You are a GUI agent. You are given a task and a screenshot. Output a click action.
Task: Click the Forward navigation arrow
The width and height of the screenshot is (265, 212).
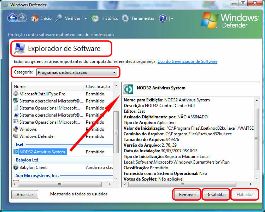22,18
